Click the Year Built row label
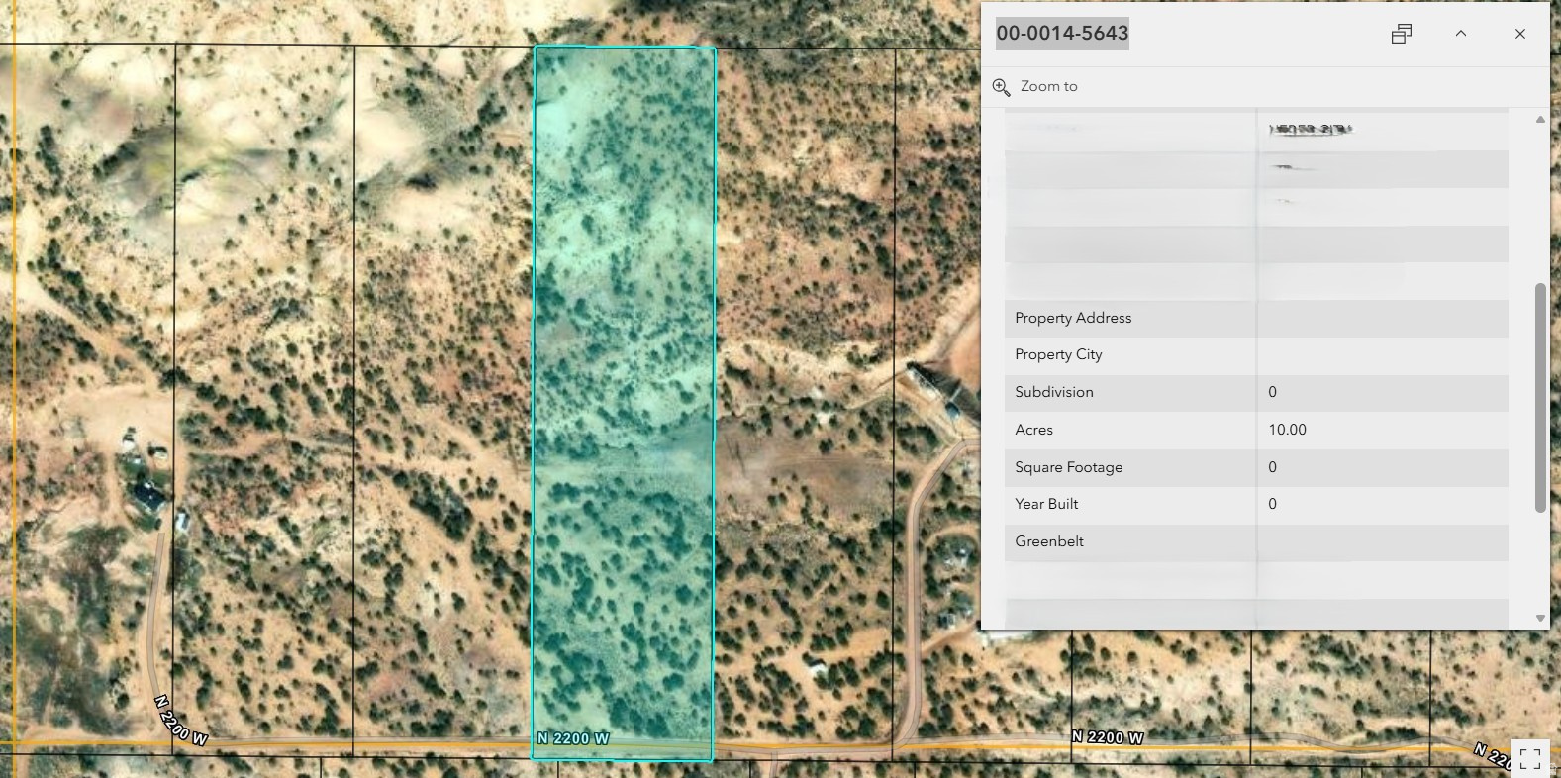The image size is (1561, 778). pos(1046,504)
